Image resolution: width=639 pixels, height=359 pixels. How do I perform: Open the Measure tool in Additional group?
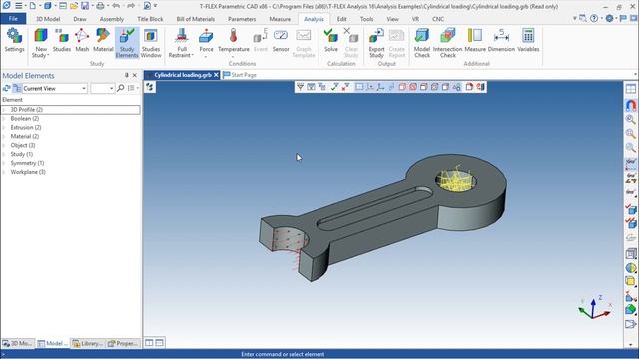point(475,40)
